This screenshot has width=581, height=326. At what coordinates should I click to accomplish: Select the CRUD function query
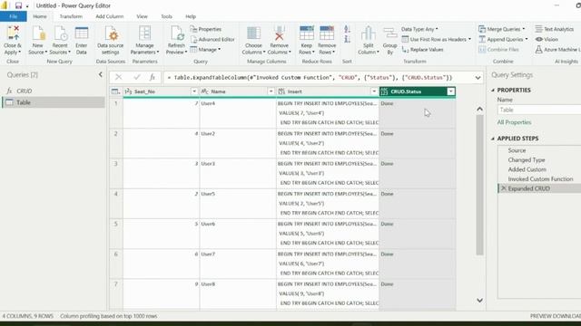click(x=54, y=91)
